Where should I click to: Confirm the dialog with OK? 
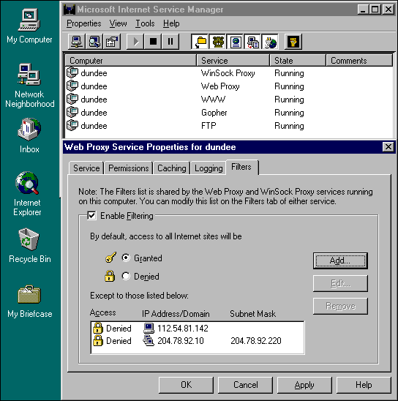[186, 385]
